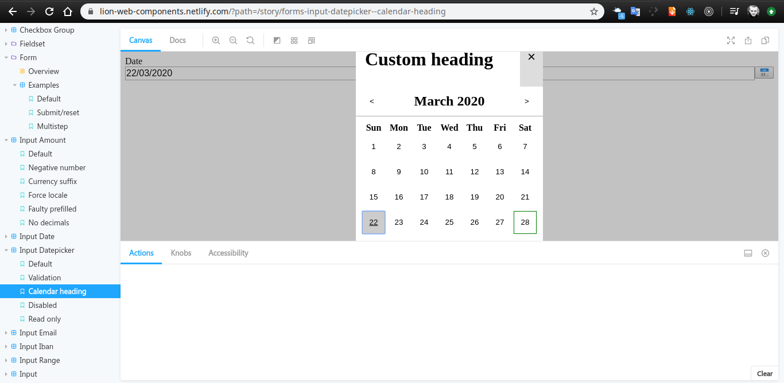Image resolution: width=784 pixels, height=383 pixels.
Task: Click the browser address bar
Action: coord(341,11)
